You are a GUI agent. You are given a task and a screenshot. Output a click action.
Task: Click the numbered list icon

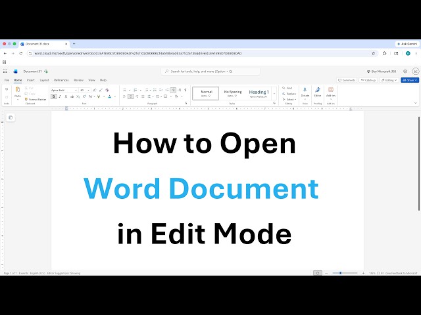136,91
